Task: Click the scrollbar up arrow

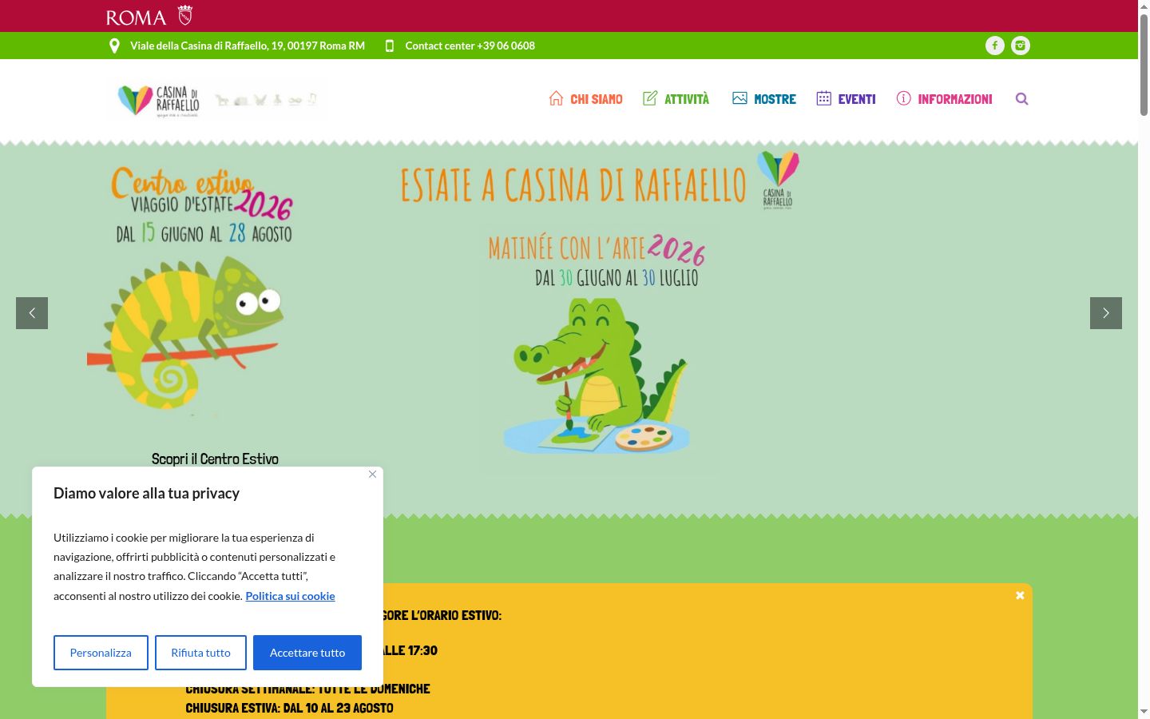Action: (1144, 6)
